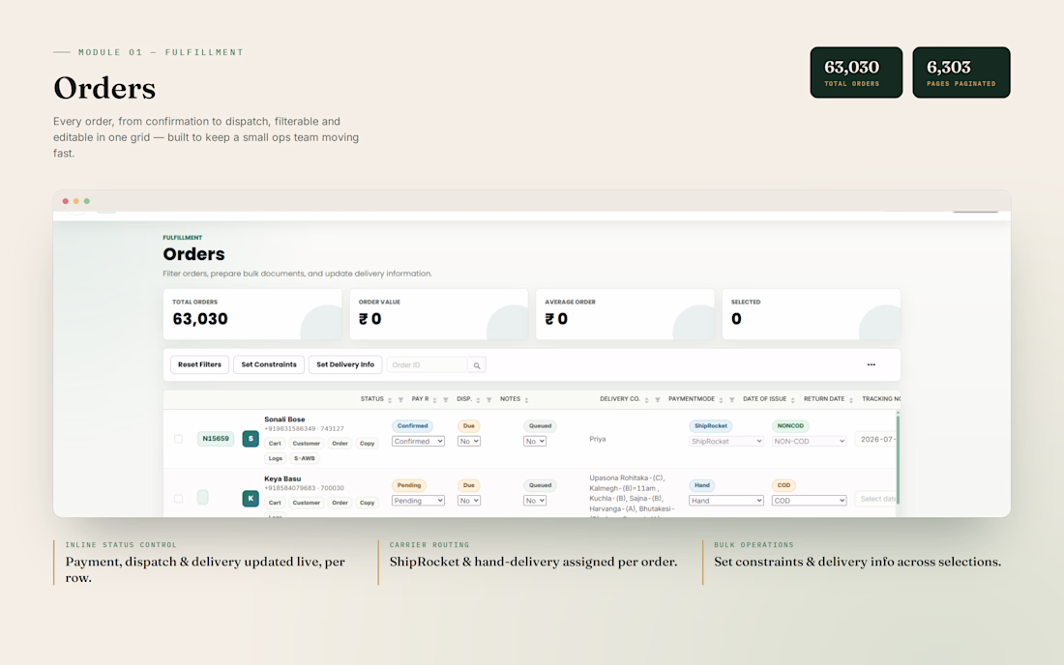This screenshot has width=1064, height=665.
Task: Open the Pending status dropdown for Keya Basu
Action: click(418, 501)
